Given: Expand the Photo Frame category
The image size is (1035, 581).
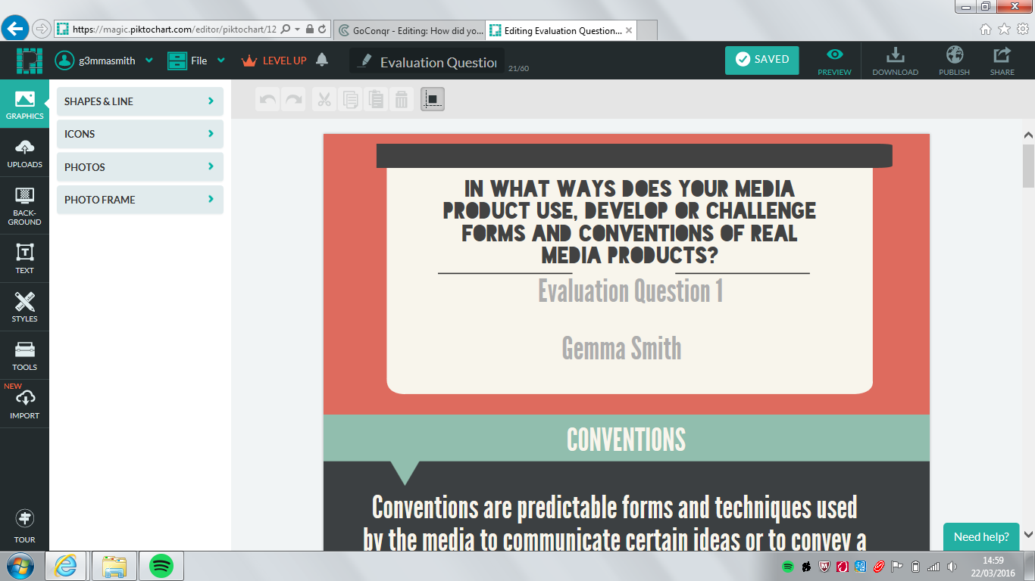Looking at the screenshot, I should tap(140, 200).
